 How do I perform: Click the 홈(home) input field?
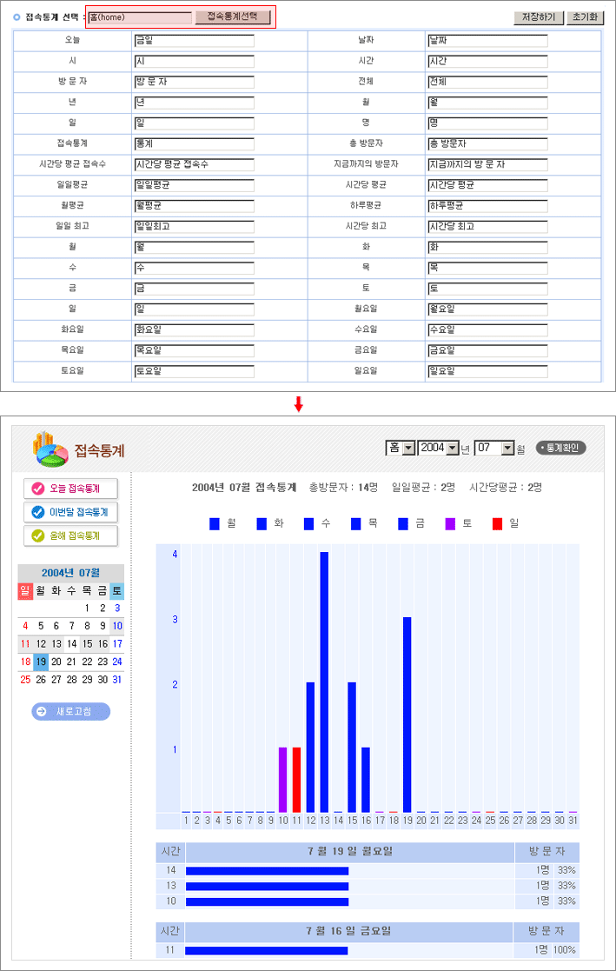tap(140, 17)
